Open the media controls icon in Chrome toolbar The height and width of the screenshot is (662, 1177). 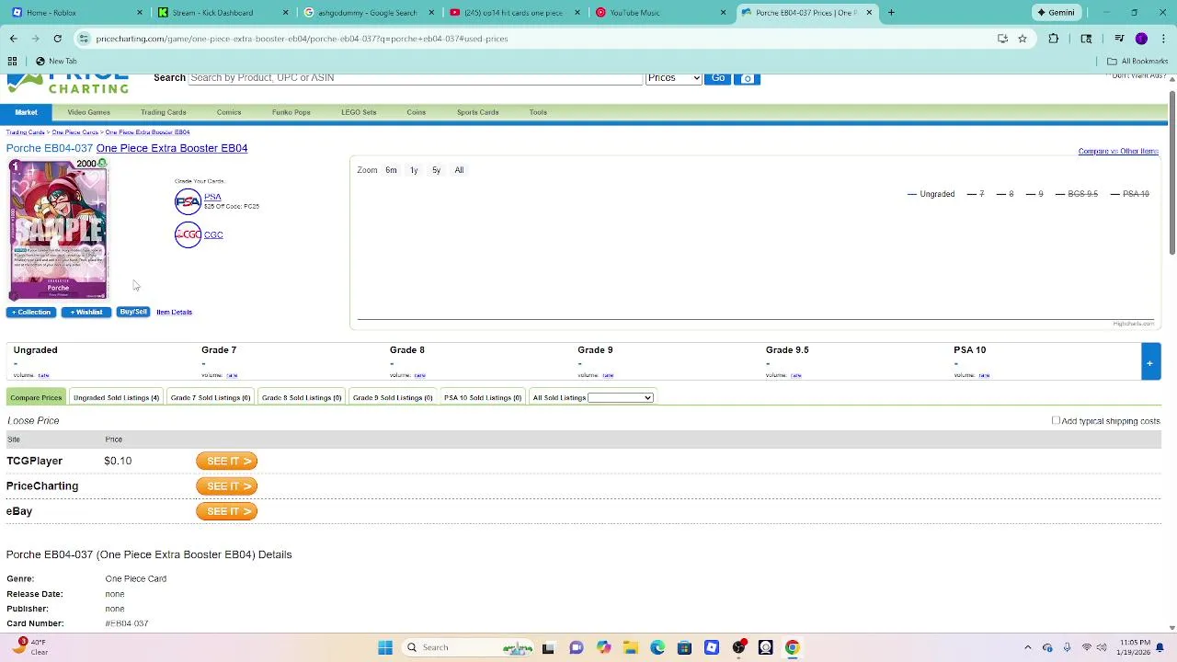1119,39
